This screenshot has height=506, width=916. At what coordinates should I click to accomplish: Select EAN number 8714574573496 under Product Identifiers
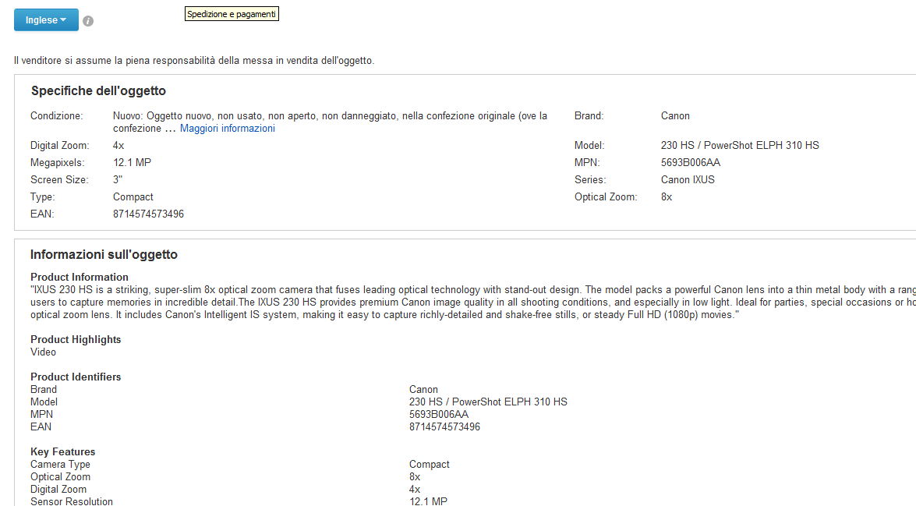[444, 427]
